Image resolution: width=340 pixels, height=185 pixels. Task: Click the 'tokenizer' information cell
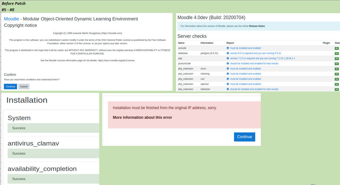(205, 89)
